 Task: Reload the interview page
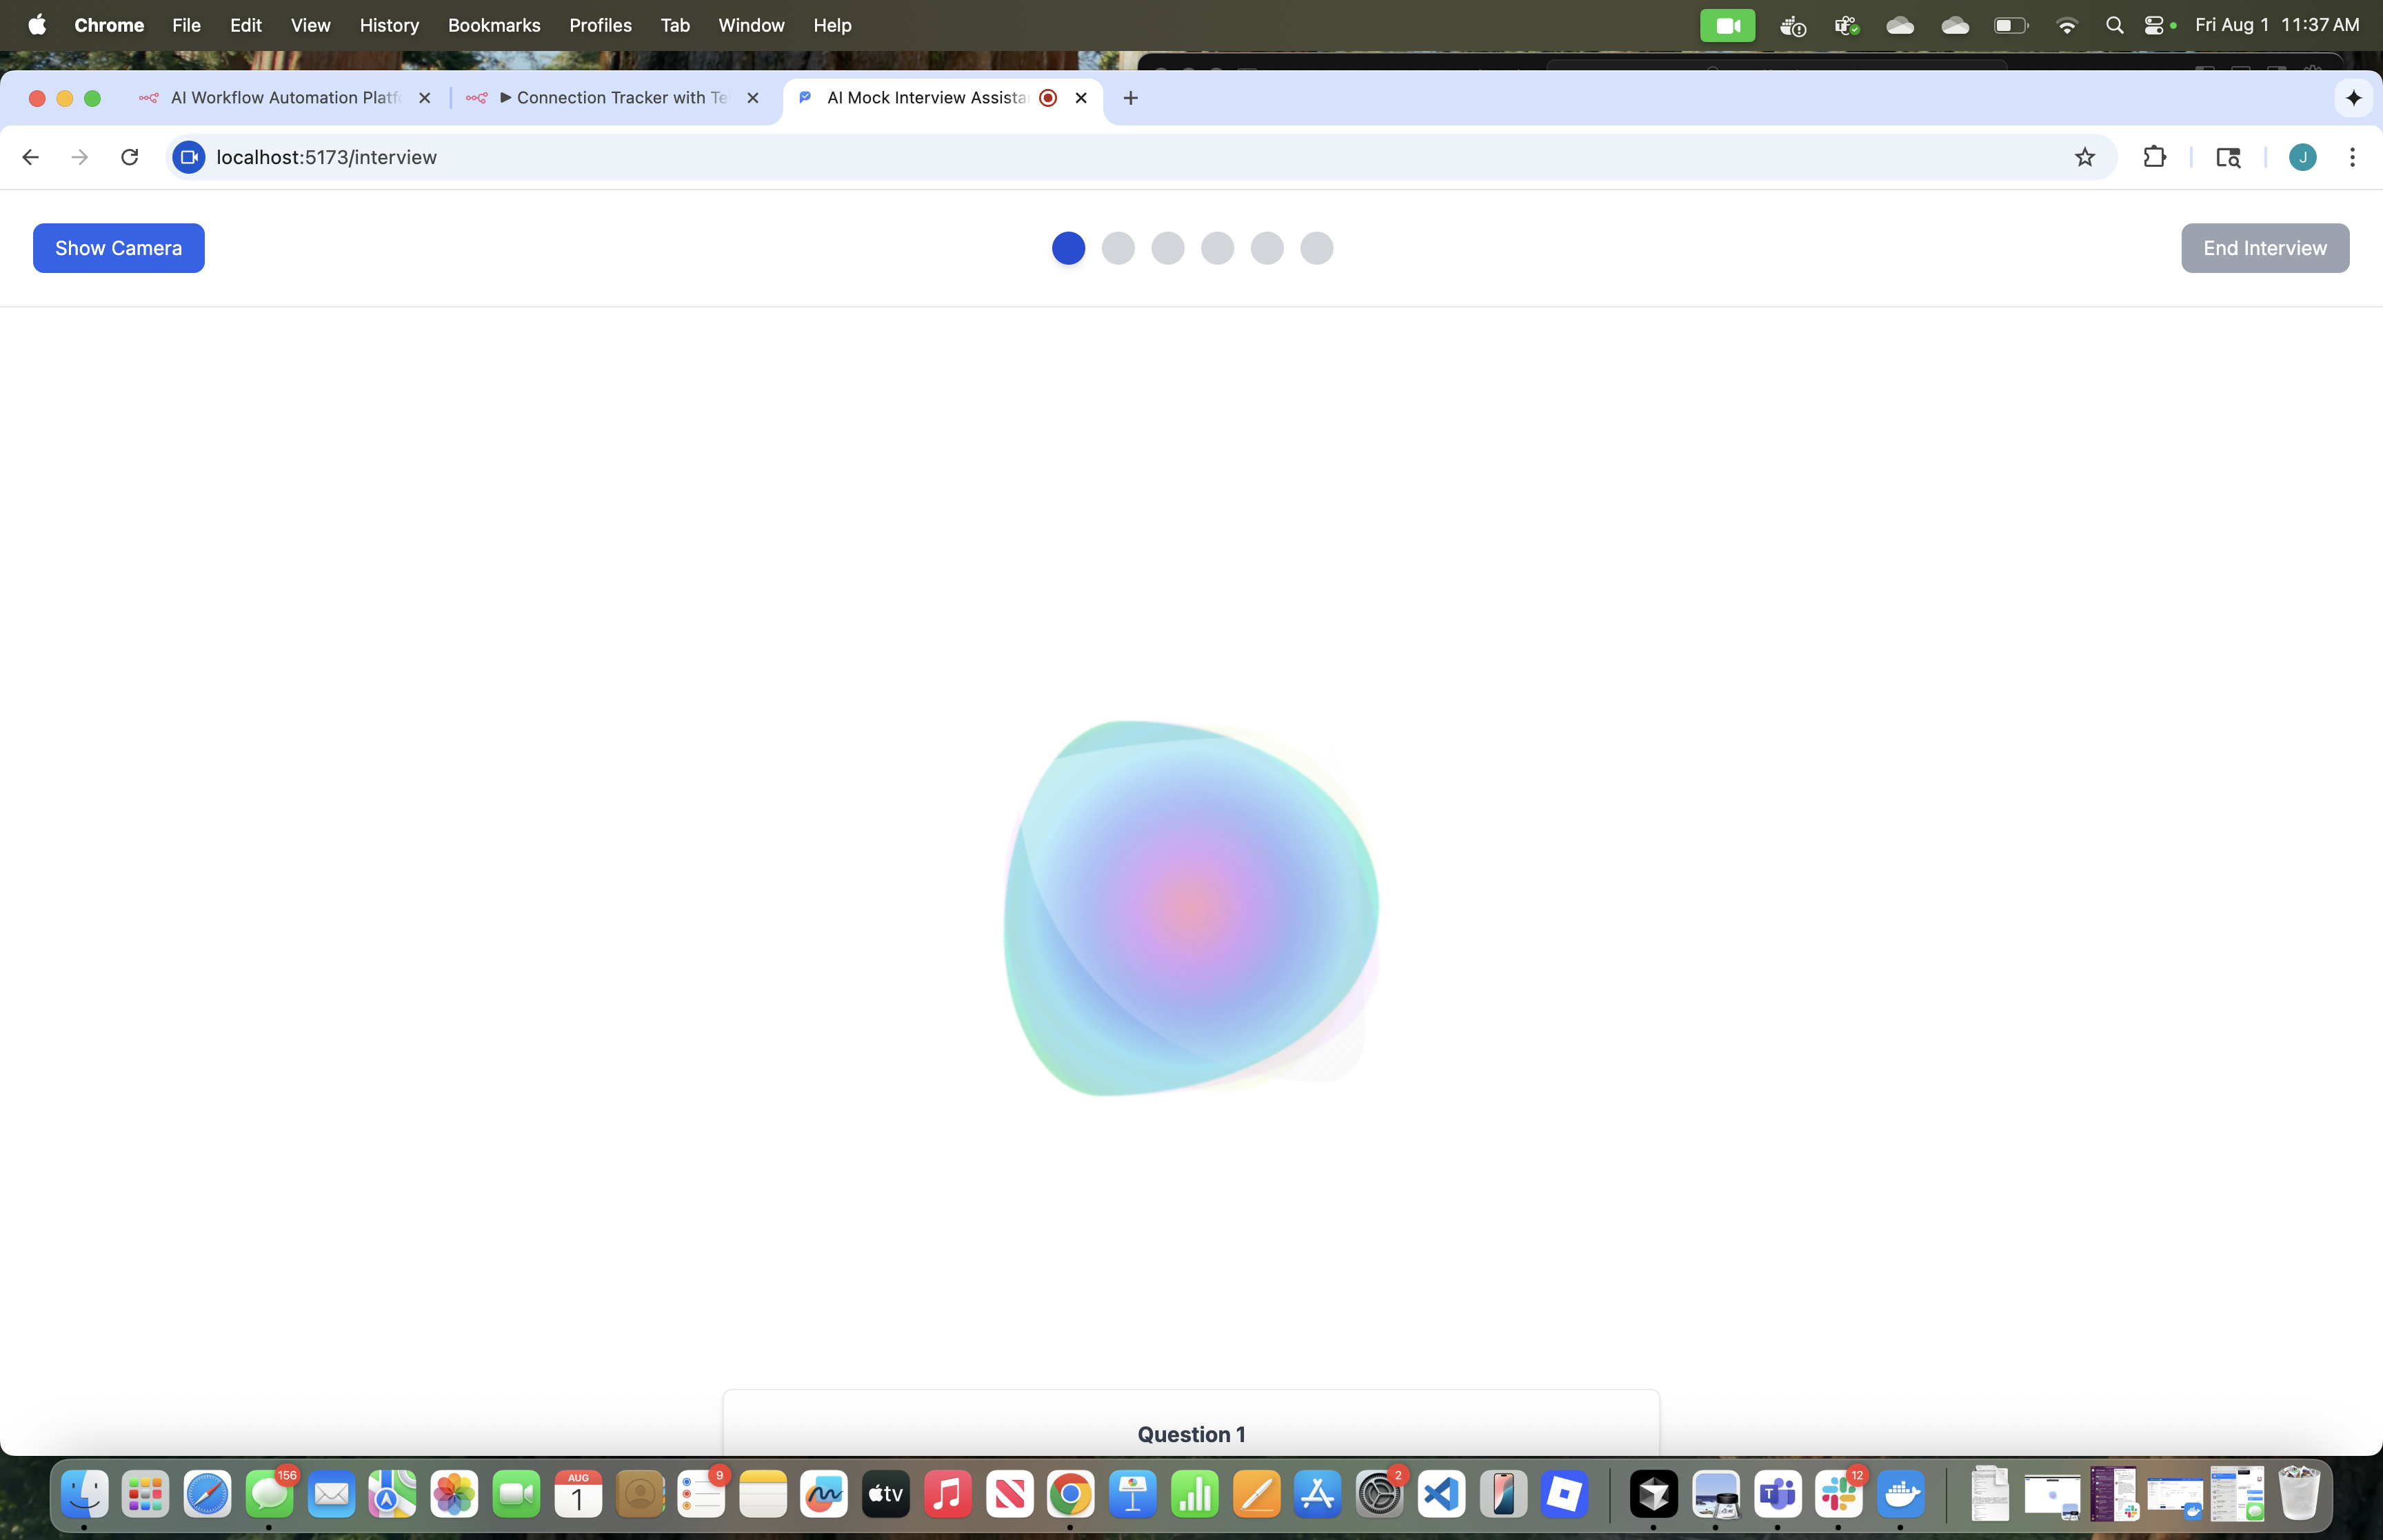click(130, 157)
